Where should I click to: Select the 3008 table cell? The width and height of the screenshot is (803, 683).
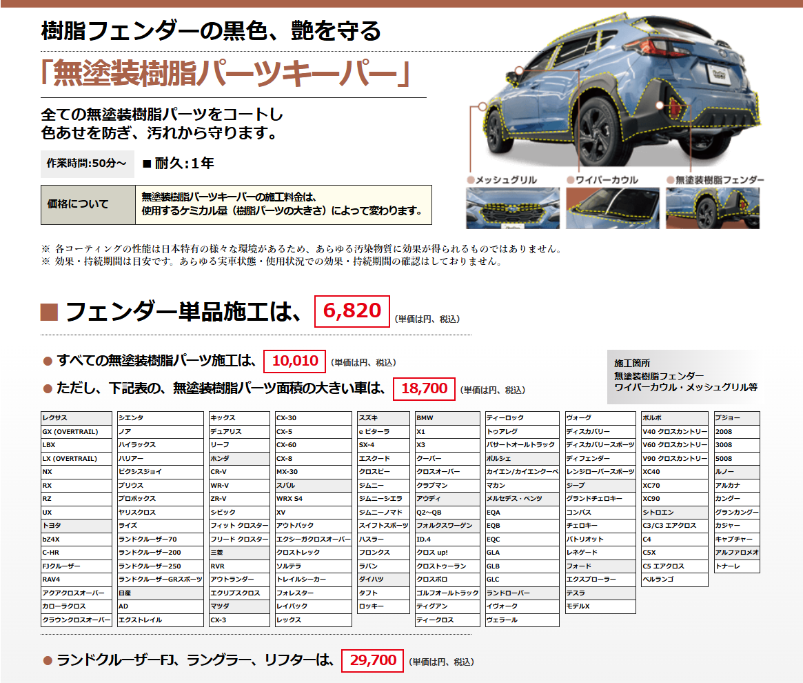pos(737,445)
